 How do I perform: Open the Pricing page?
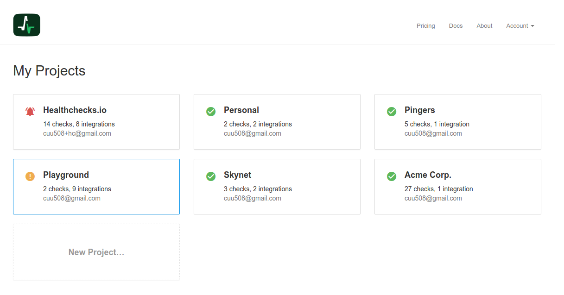point(425,25)
